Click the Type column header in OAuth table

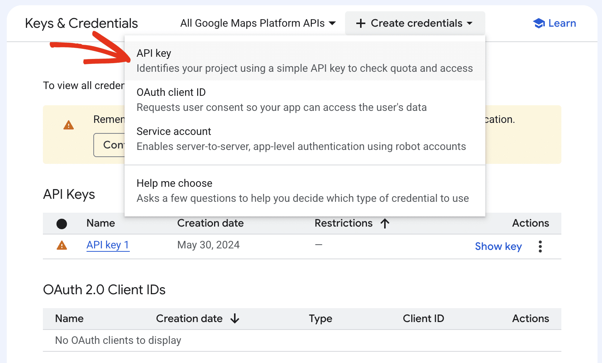click(x=321, y=319)
